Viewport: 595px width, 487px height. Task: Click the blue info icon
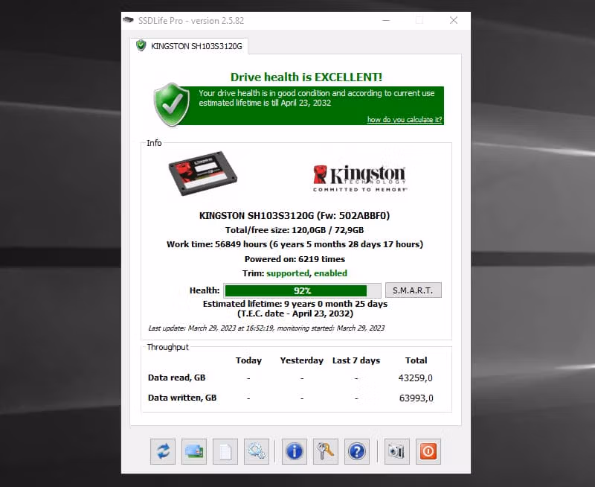294,452
